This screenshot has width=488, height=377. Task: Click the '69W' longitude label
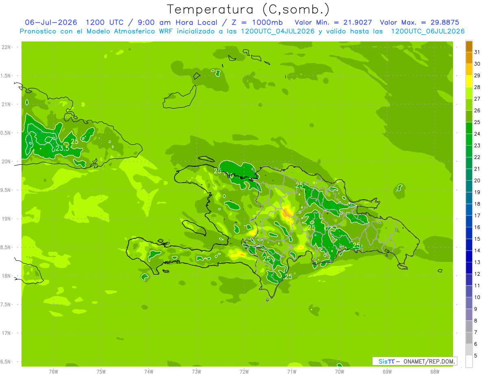[x=387, y=372]
